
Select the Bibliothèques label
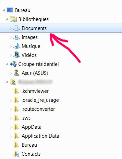[33, 19]
